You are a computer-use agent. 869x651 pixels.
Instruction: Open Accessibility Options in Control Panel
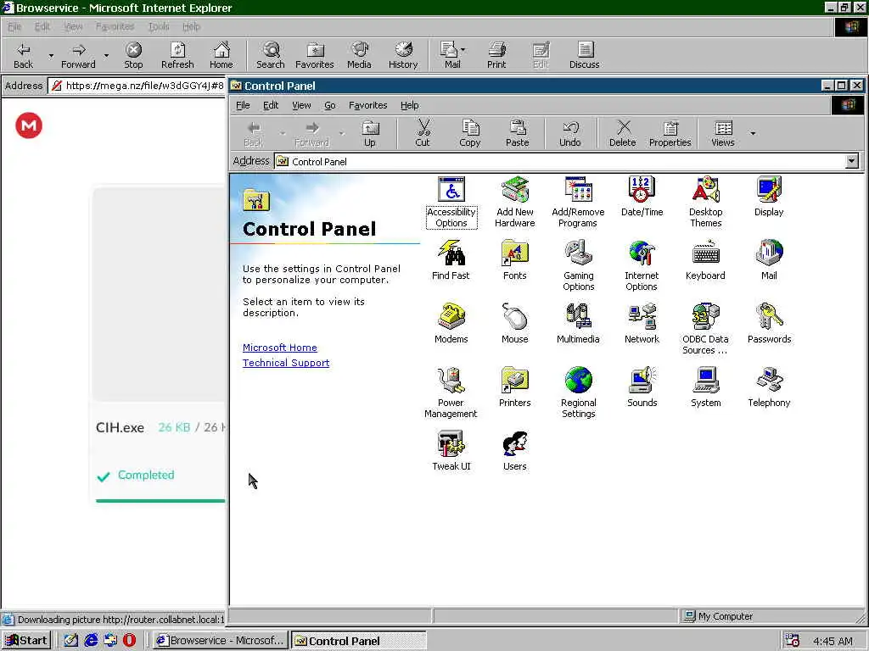click(451, 203)
